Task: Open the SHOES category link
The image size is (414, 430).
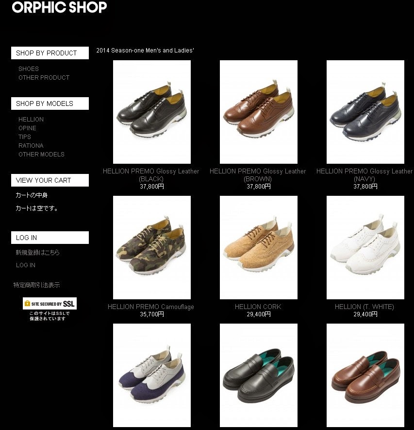Action: click(29, 69)
